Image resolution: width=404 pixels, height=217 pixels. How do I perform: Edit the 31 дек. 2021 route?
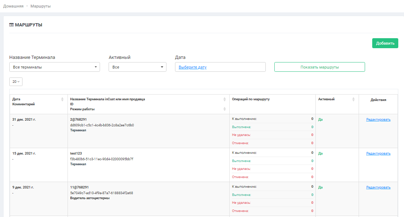point(378,120)
